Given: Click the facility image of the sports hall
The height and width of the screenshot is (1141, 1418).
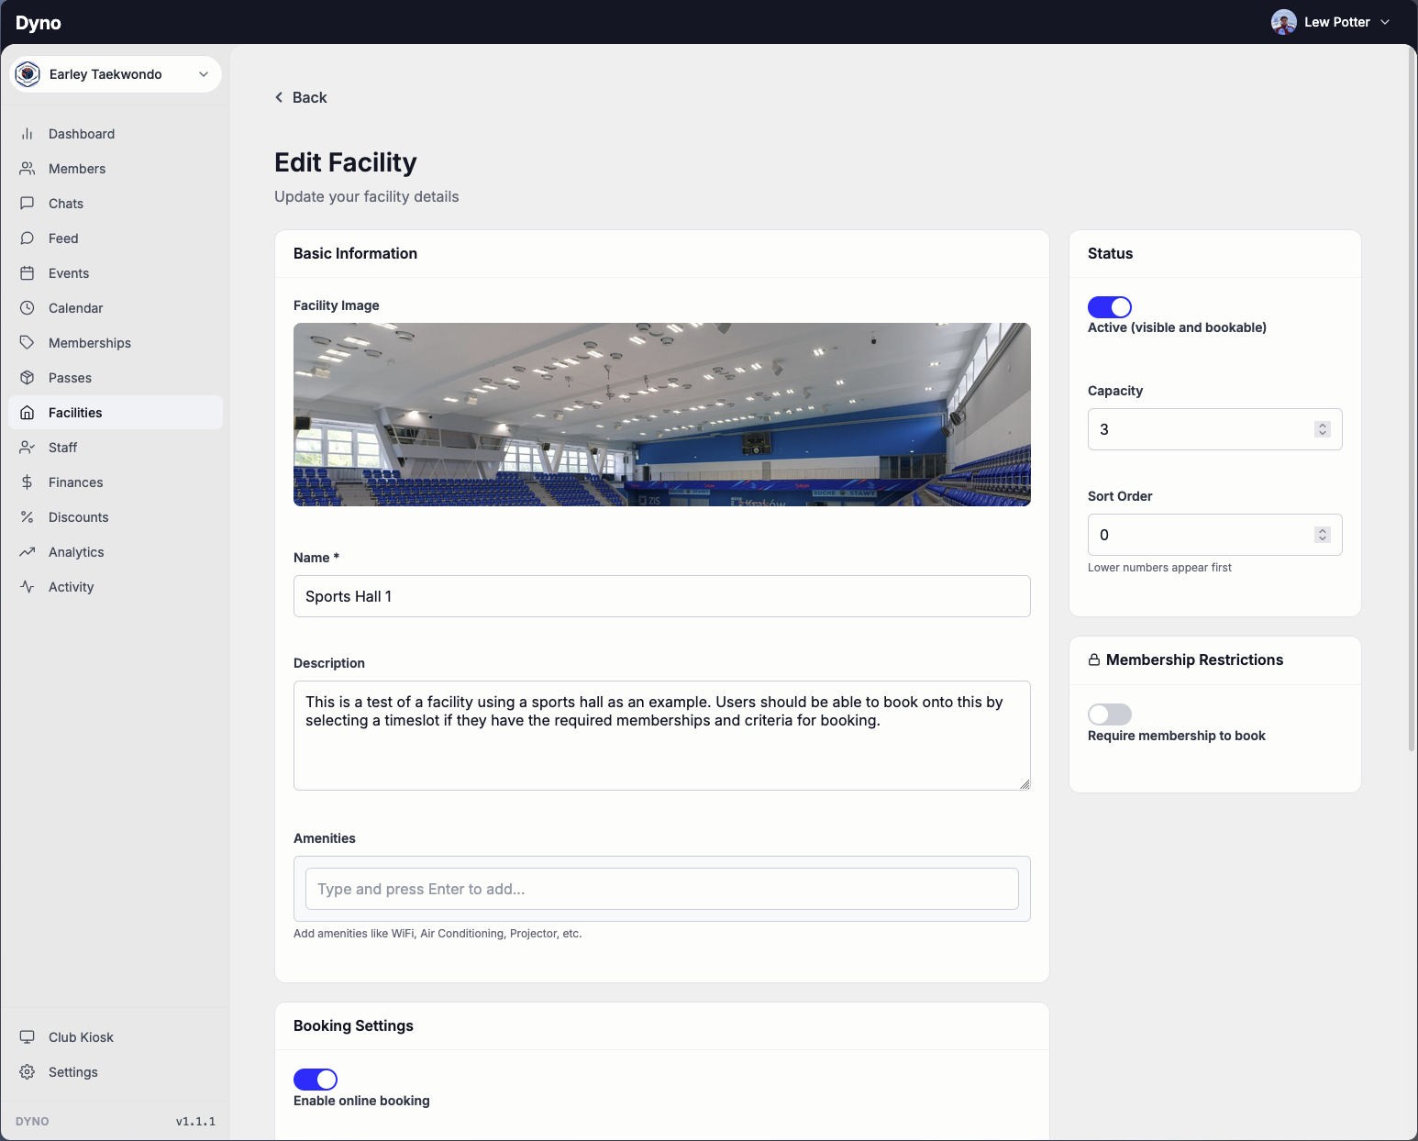Looking at the screenshot, I should tap(662, 415).
